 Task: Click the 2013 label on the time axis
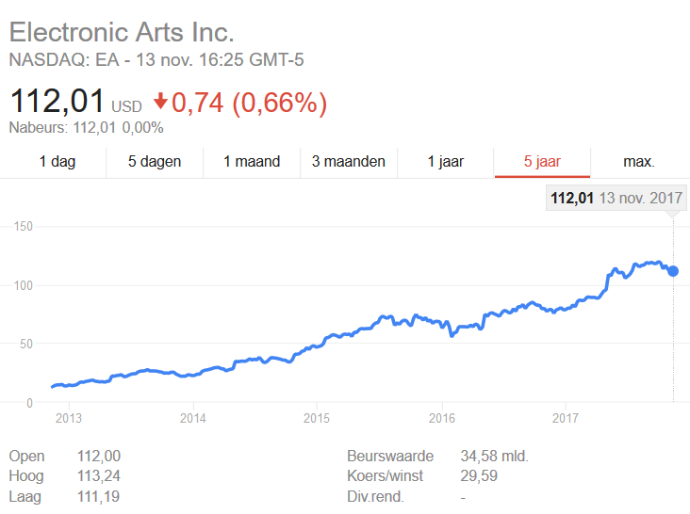click(x=69, y=417)
